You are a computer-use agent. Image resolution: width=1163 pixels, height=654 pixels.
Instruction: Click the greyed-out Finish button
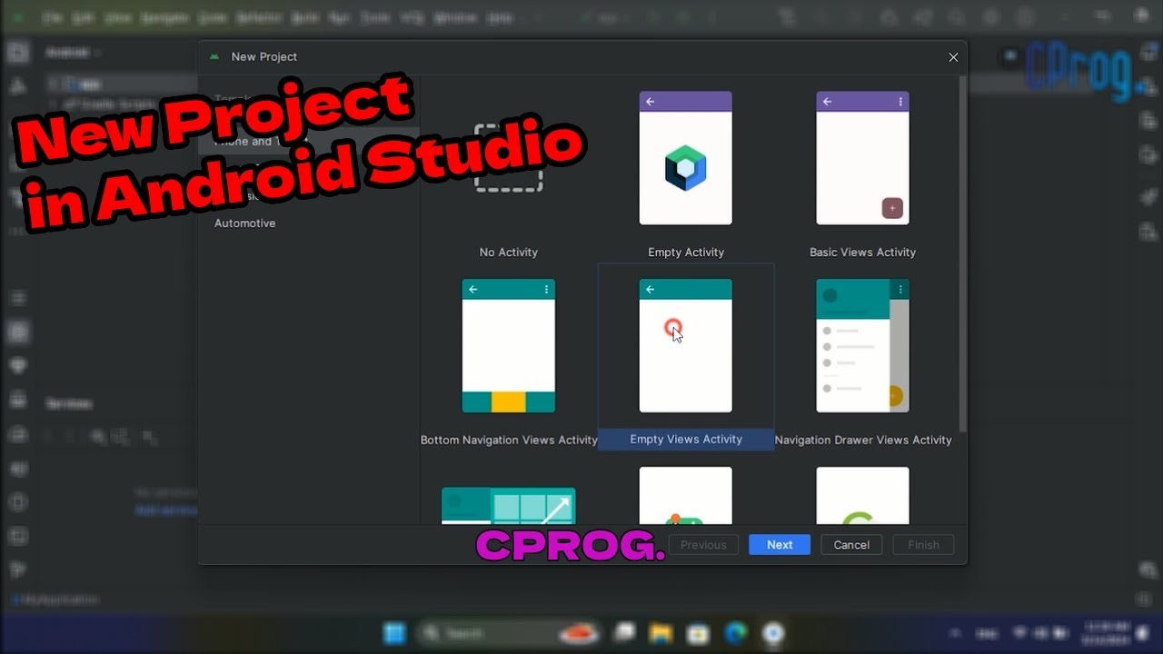(923, 544)
